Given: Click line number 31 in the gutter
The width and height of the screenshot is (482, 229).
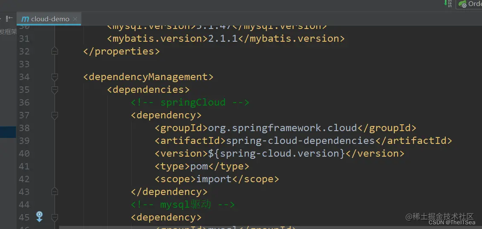Looking at the screenshot, I should [x=24, y=38].
